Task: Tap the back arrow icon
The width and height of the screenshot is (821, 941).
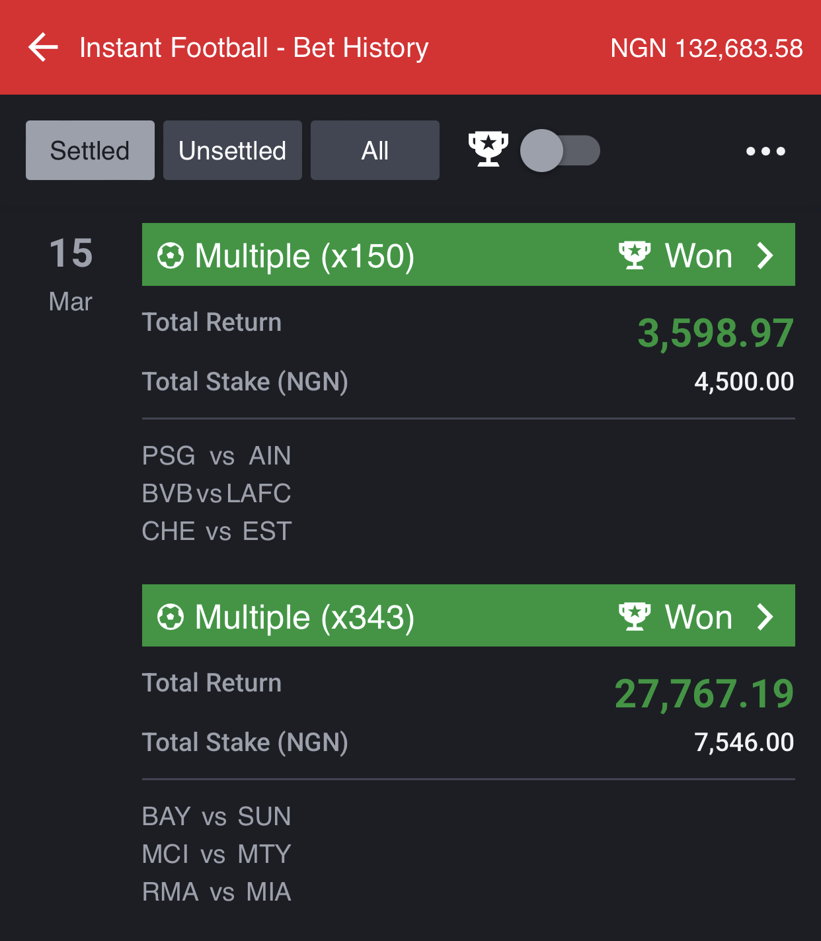Action: (44, 48)
